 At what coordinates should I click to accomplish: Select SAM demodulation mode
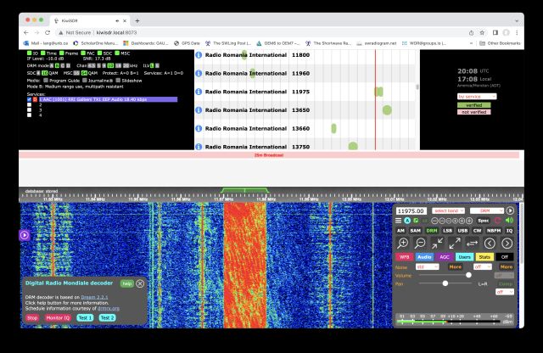(x=415, y=231)
